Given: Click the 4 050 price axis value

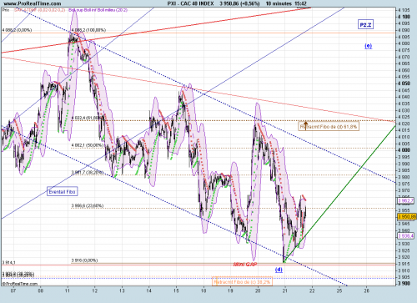Looking at the screenshot, I should pos(404,83).
